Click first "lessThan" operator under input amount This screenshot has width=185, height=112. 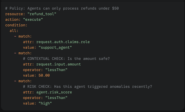(x=56, y=70)
